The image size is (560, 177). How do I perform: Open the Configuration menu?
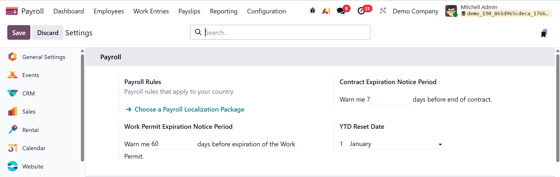pos(266,11)
